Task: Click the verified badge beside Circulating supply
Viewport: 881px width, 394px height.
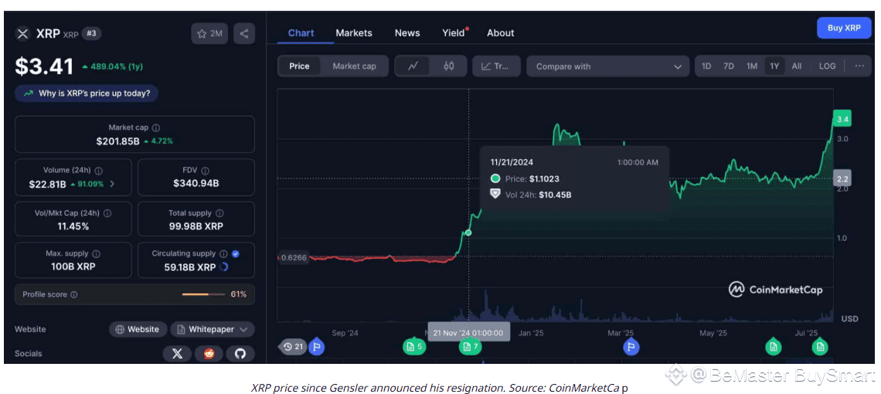Action: [x=236, y=253]
